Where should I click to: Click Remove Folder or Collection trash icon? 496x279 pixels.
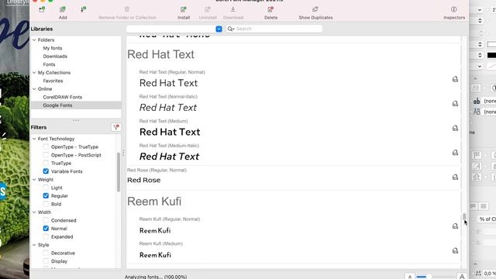127,9
